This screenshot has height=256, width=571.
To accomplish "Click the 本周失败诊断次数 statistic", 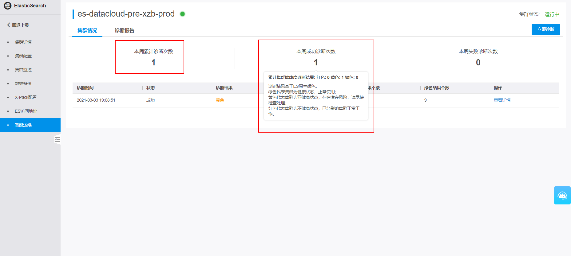I will pyautogui.click(x=478, y=57).
